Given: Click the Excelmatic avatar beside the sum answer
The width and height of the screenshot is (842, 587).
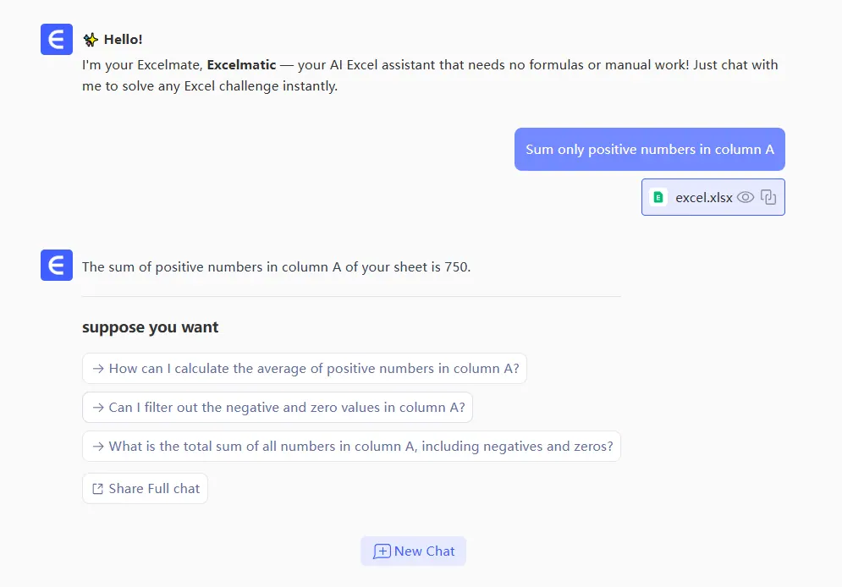Looking at the screenshot, I should pos(57,266).
